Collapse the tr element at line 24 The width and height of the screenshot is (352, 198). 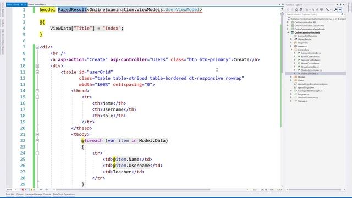pos(37,153)
